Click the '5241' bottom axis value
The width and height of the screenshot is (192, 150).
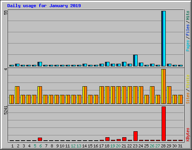(6, 110)
